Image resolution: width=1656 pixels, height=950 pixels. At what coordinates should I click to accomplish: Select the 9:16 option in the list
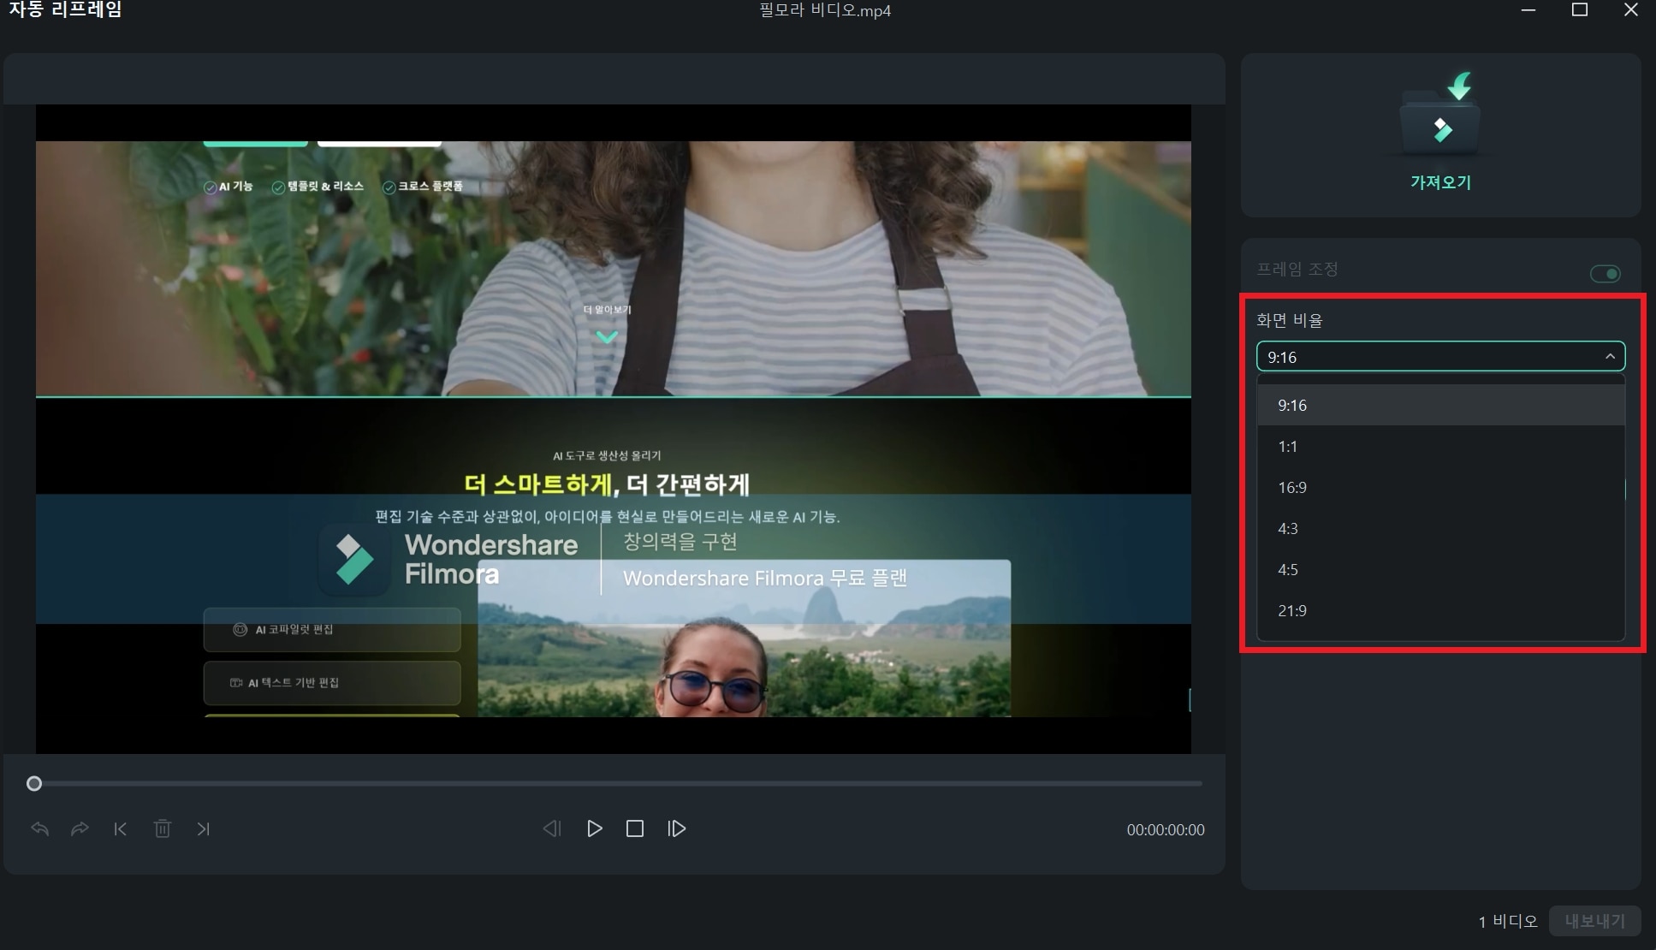click(1441, 406)
